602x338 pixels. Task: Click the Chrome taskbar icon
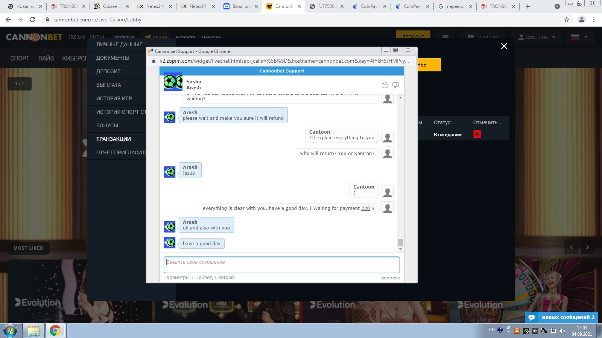[x=55, y=331]
